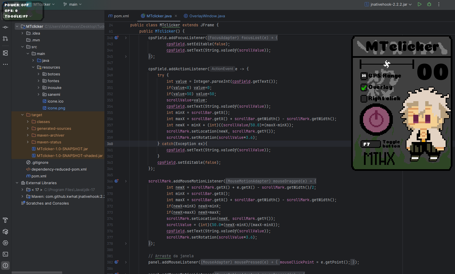
Task: Switch to the pom.xml editor tab
Action: [x=121, y=16]
